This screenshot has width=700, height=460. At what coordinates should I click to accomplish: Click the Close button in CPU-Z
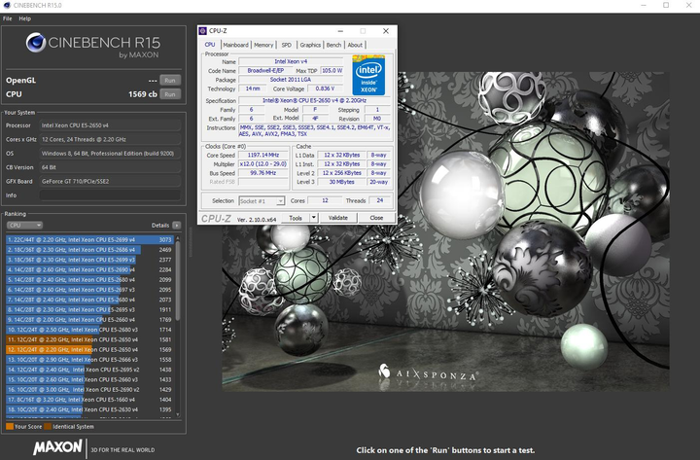click(x=376, y=218)
